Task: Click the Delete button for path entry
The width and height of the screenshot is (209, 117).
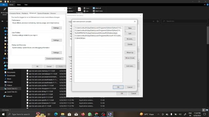Action: (x=130, y=45)
